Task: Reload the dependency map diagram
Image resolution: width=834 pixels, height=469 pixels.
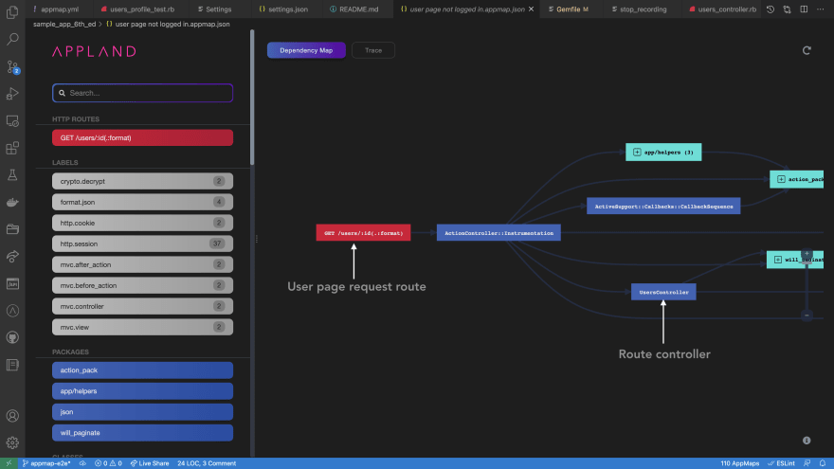Action: [x=807, y=50]
